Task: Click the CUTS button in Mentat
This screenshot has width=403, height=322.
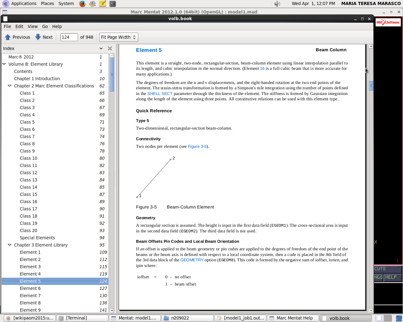Action: pos(387,269)
